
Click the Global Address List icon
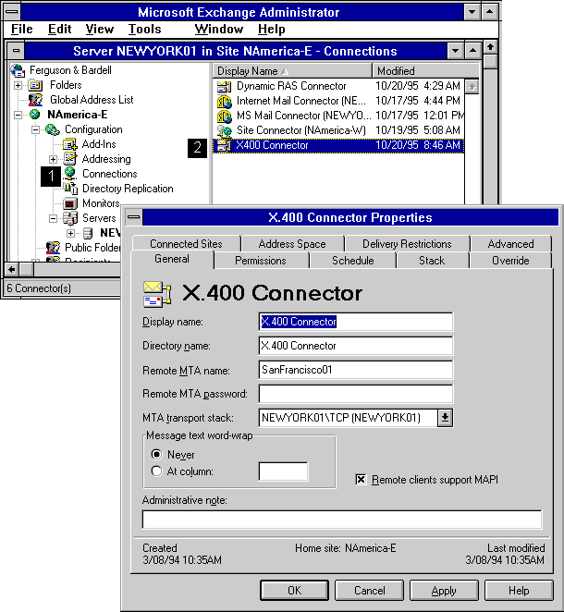pyautogui.click(x=35, y=100)
